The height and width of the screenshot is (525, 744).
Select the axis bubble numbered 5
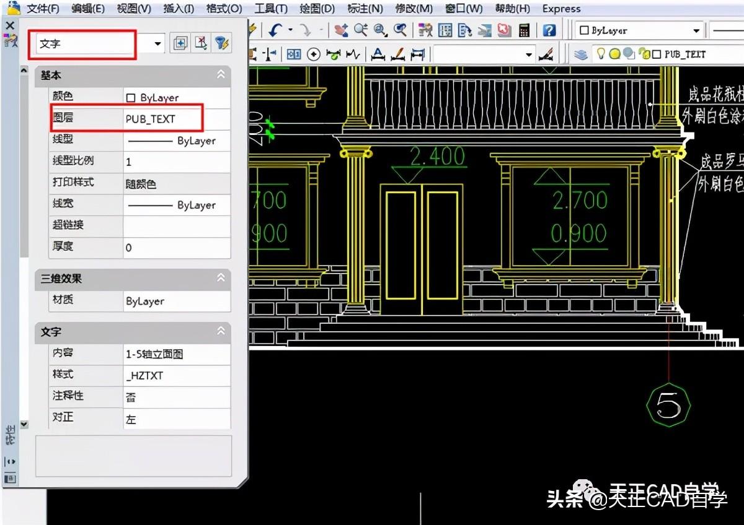click(668, 405)
